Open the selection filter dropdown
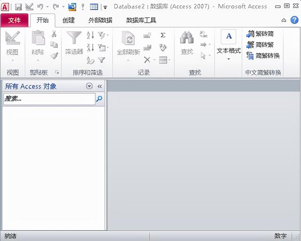The height and width of the screenshot is (241, 301). [103, 35]
